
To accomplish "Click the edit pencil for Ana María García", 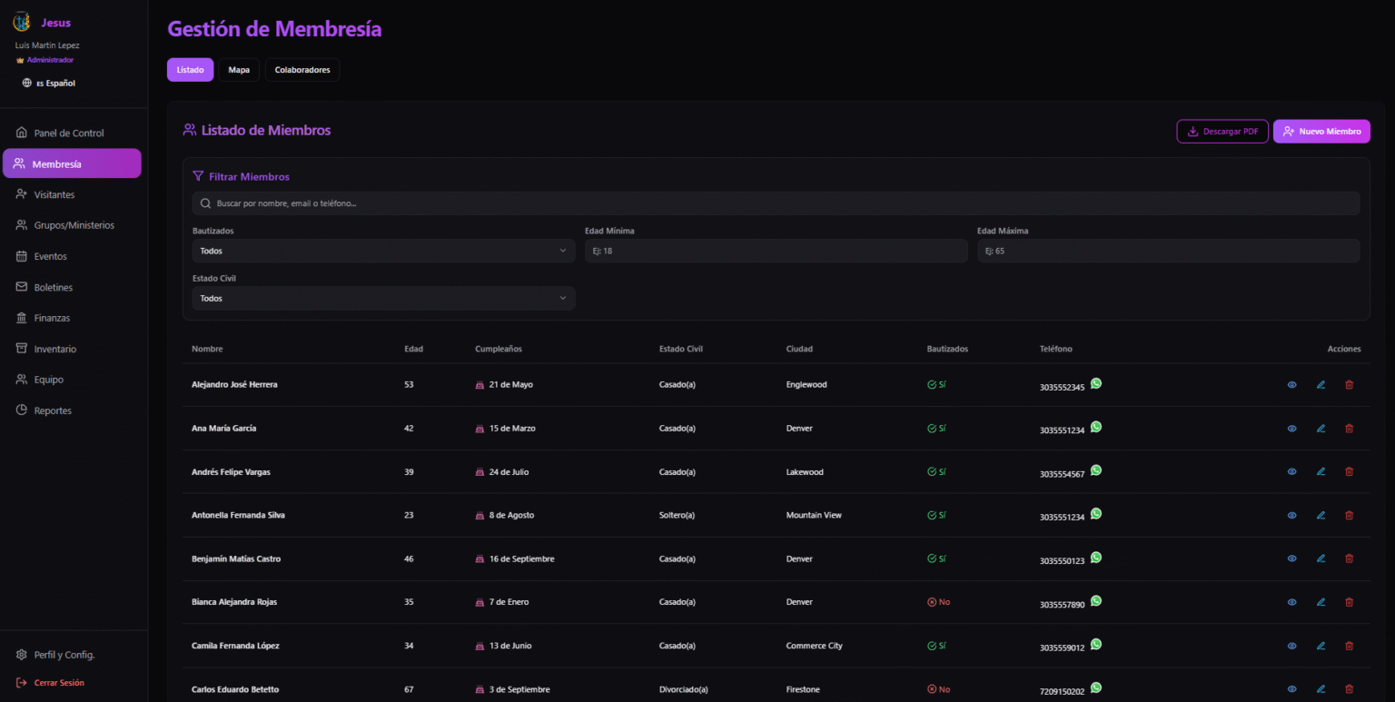I will coord(1321,429).
